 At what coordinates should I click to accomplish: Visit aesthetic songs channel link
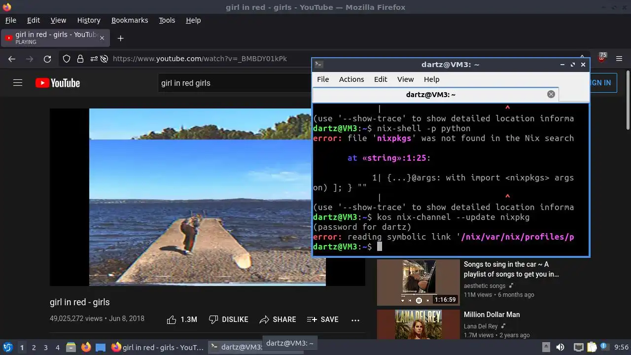tap(485, 286)
